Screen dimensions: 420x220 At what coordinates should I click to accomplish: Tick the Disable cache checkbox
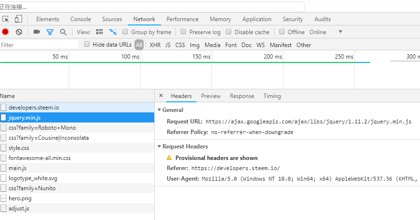point(228,32)
